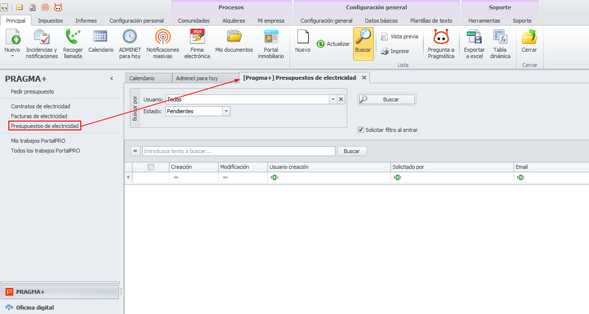Click the clipboard icon in the quick access bar
589x314 pixels.
[33, 7]
